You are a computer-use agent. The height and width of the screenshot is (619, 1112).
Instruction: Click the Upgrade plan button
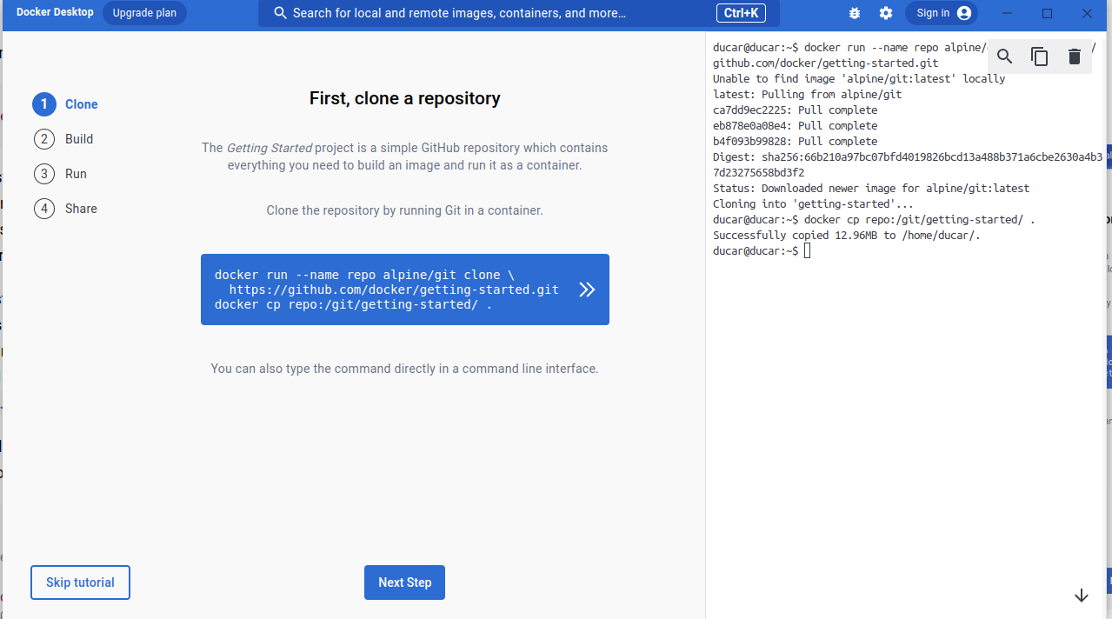click(x=144, y=13)
